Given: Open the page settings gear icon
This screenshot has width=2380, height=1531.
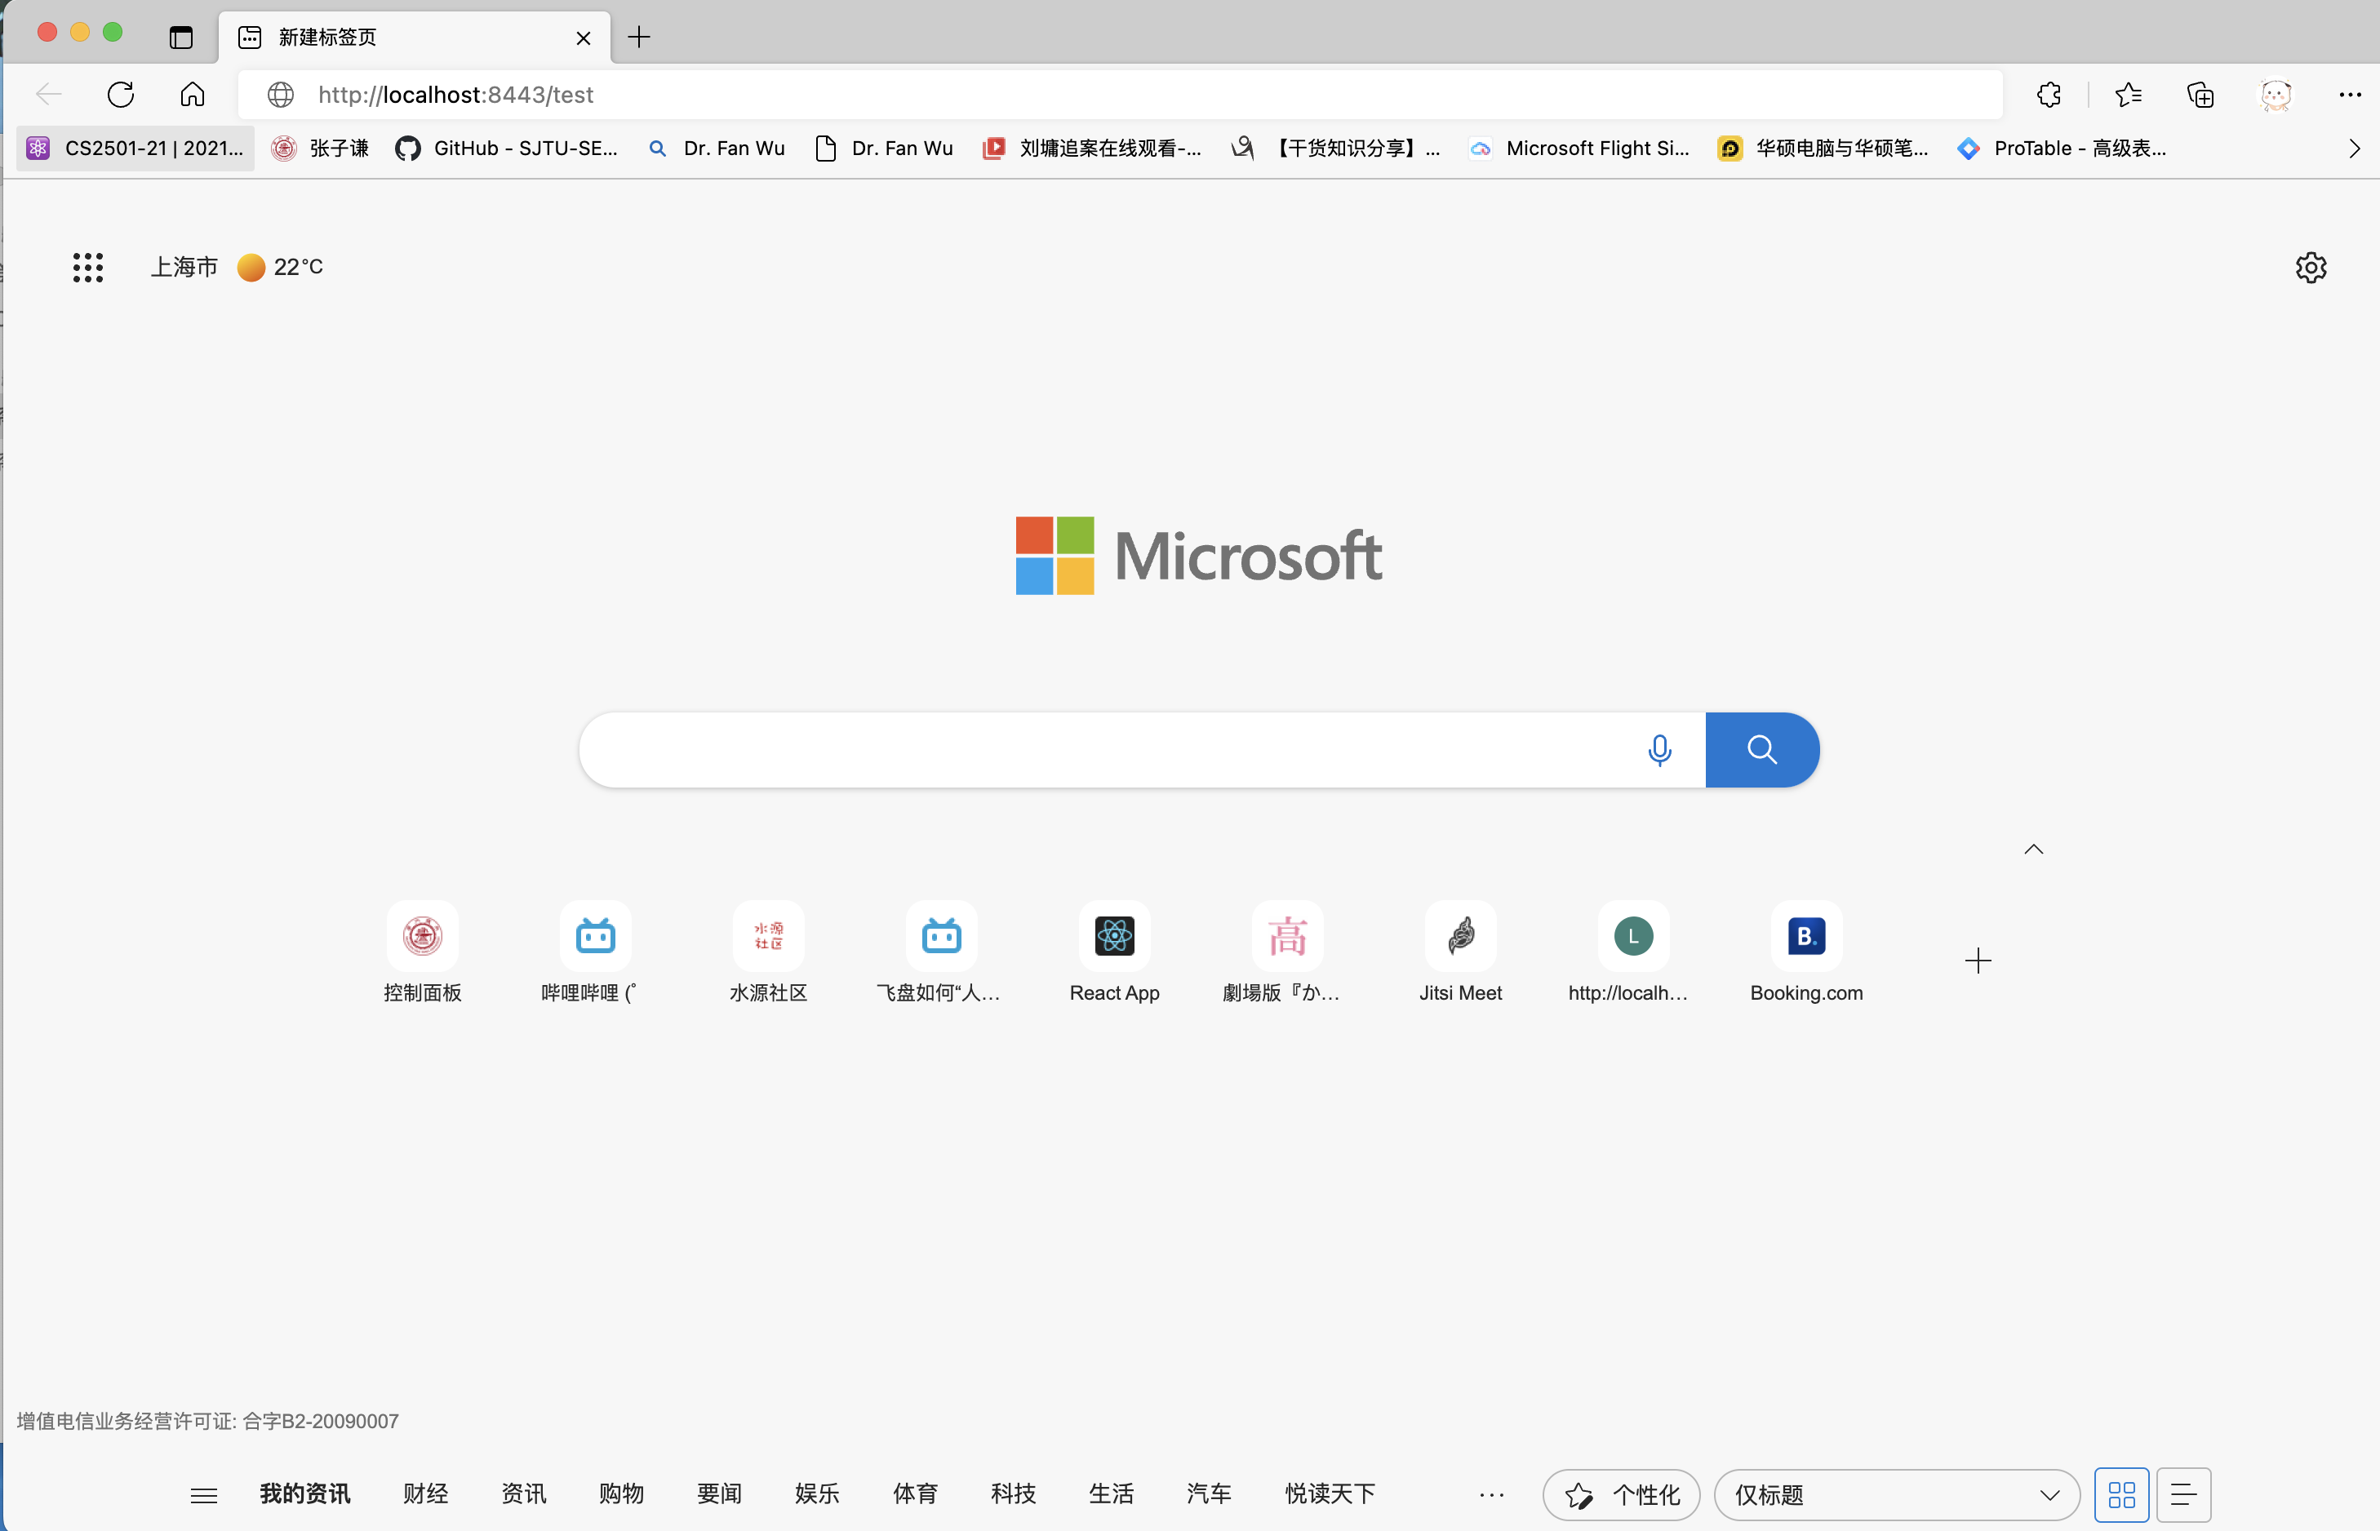Looking at the screenshot, I should [x=2311, y=268].
